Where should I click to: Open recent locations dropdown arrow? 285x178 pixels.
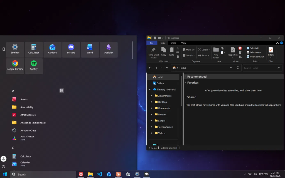(161, 68)
